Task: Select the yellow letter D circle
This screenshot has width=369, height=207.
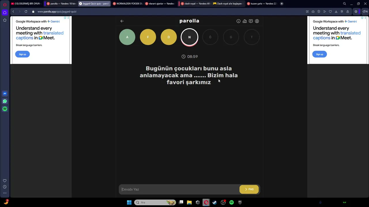Action: click(x=169, y=37)
